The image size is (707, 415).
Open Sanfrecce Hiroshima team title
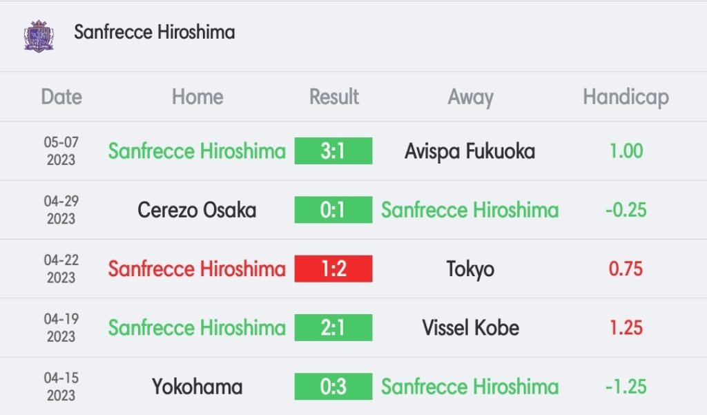[154, 32]
